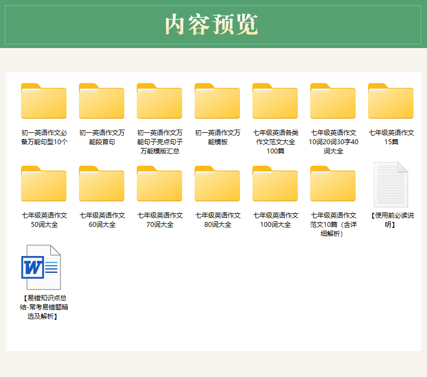This screenshot has width=427, height=377.
Task: Select the label 【易错知识点总结-常考易错题精选及解析】
Action: (x=44, y=307)
